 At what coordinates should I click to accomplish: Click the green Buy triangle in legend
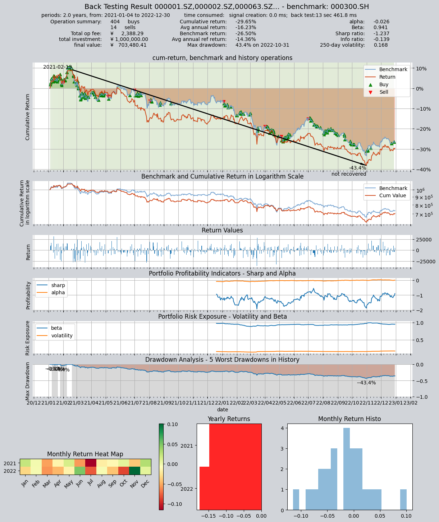click(x=370, y=84)
